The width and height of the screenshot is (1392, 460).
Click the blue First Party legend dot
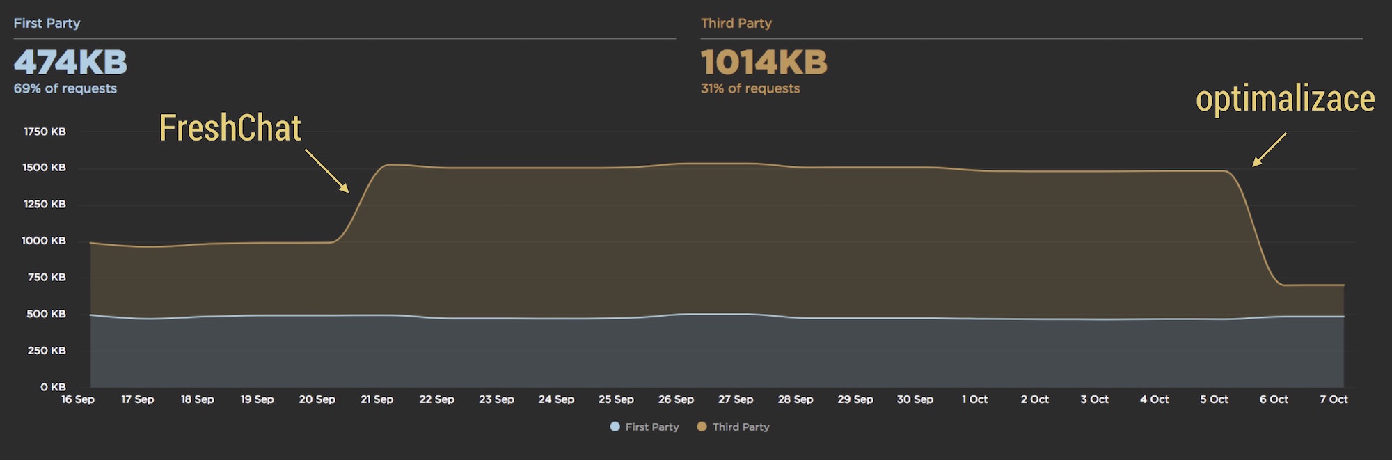(x=615, y=427)
